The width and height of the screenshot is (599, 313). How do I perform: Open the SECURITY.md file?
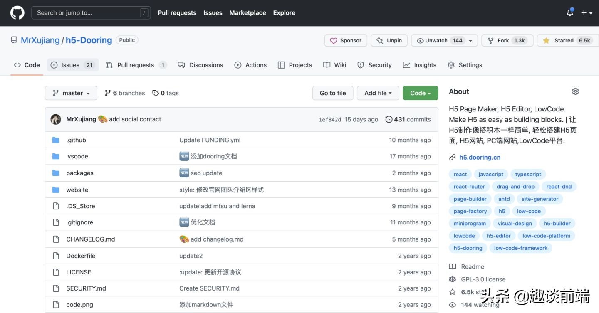[x=86, y=288]
